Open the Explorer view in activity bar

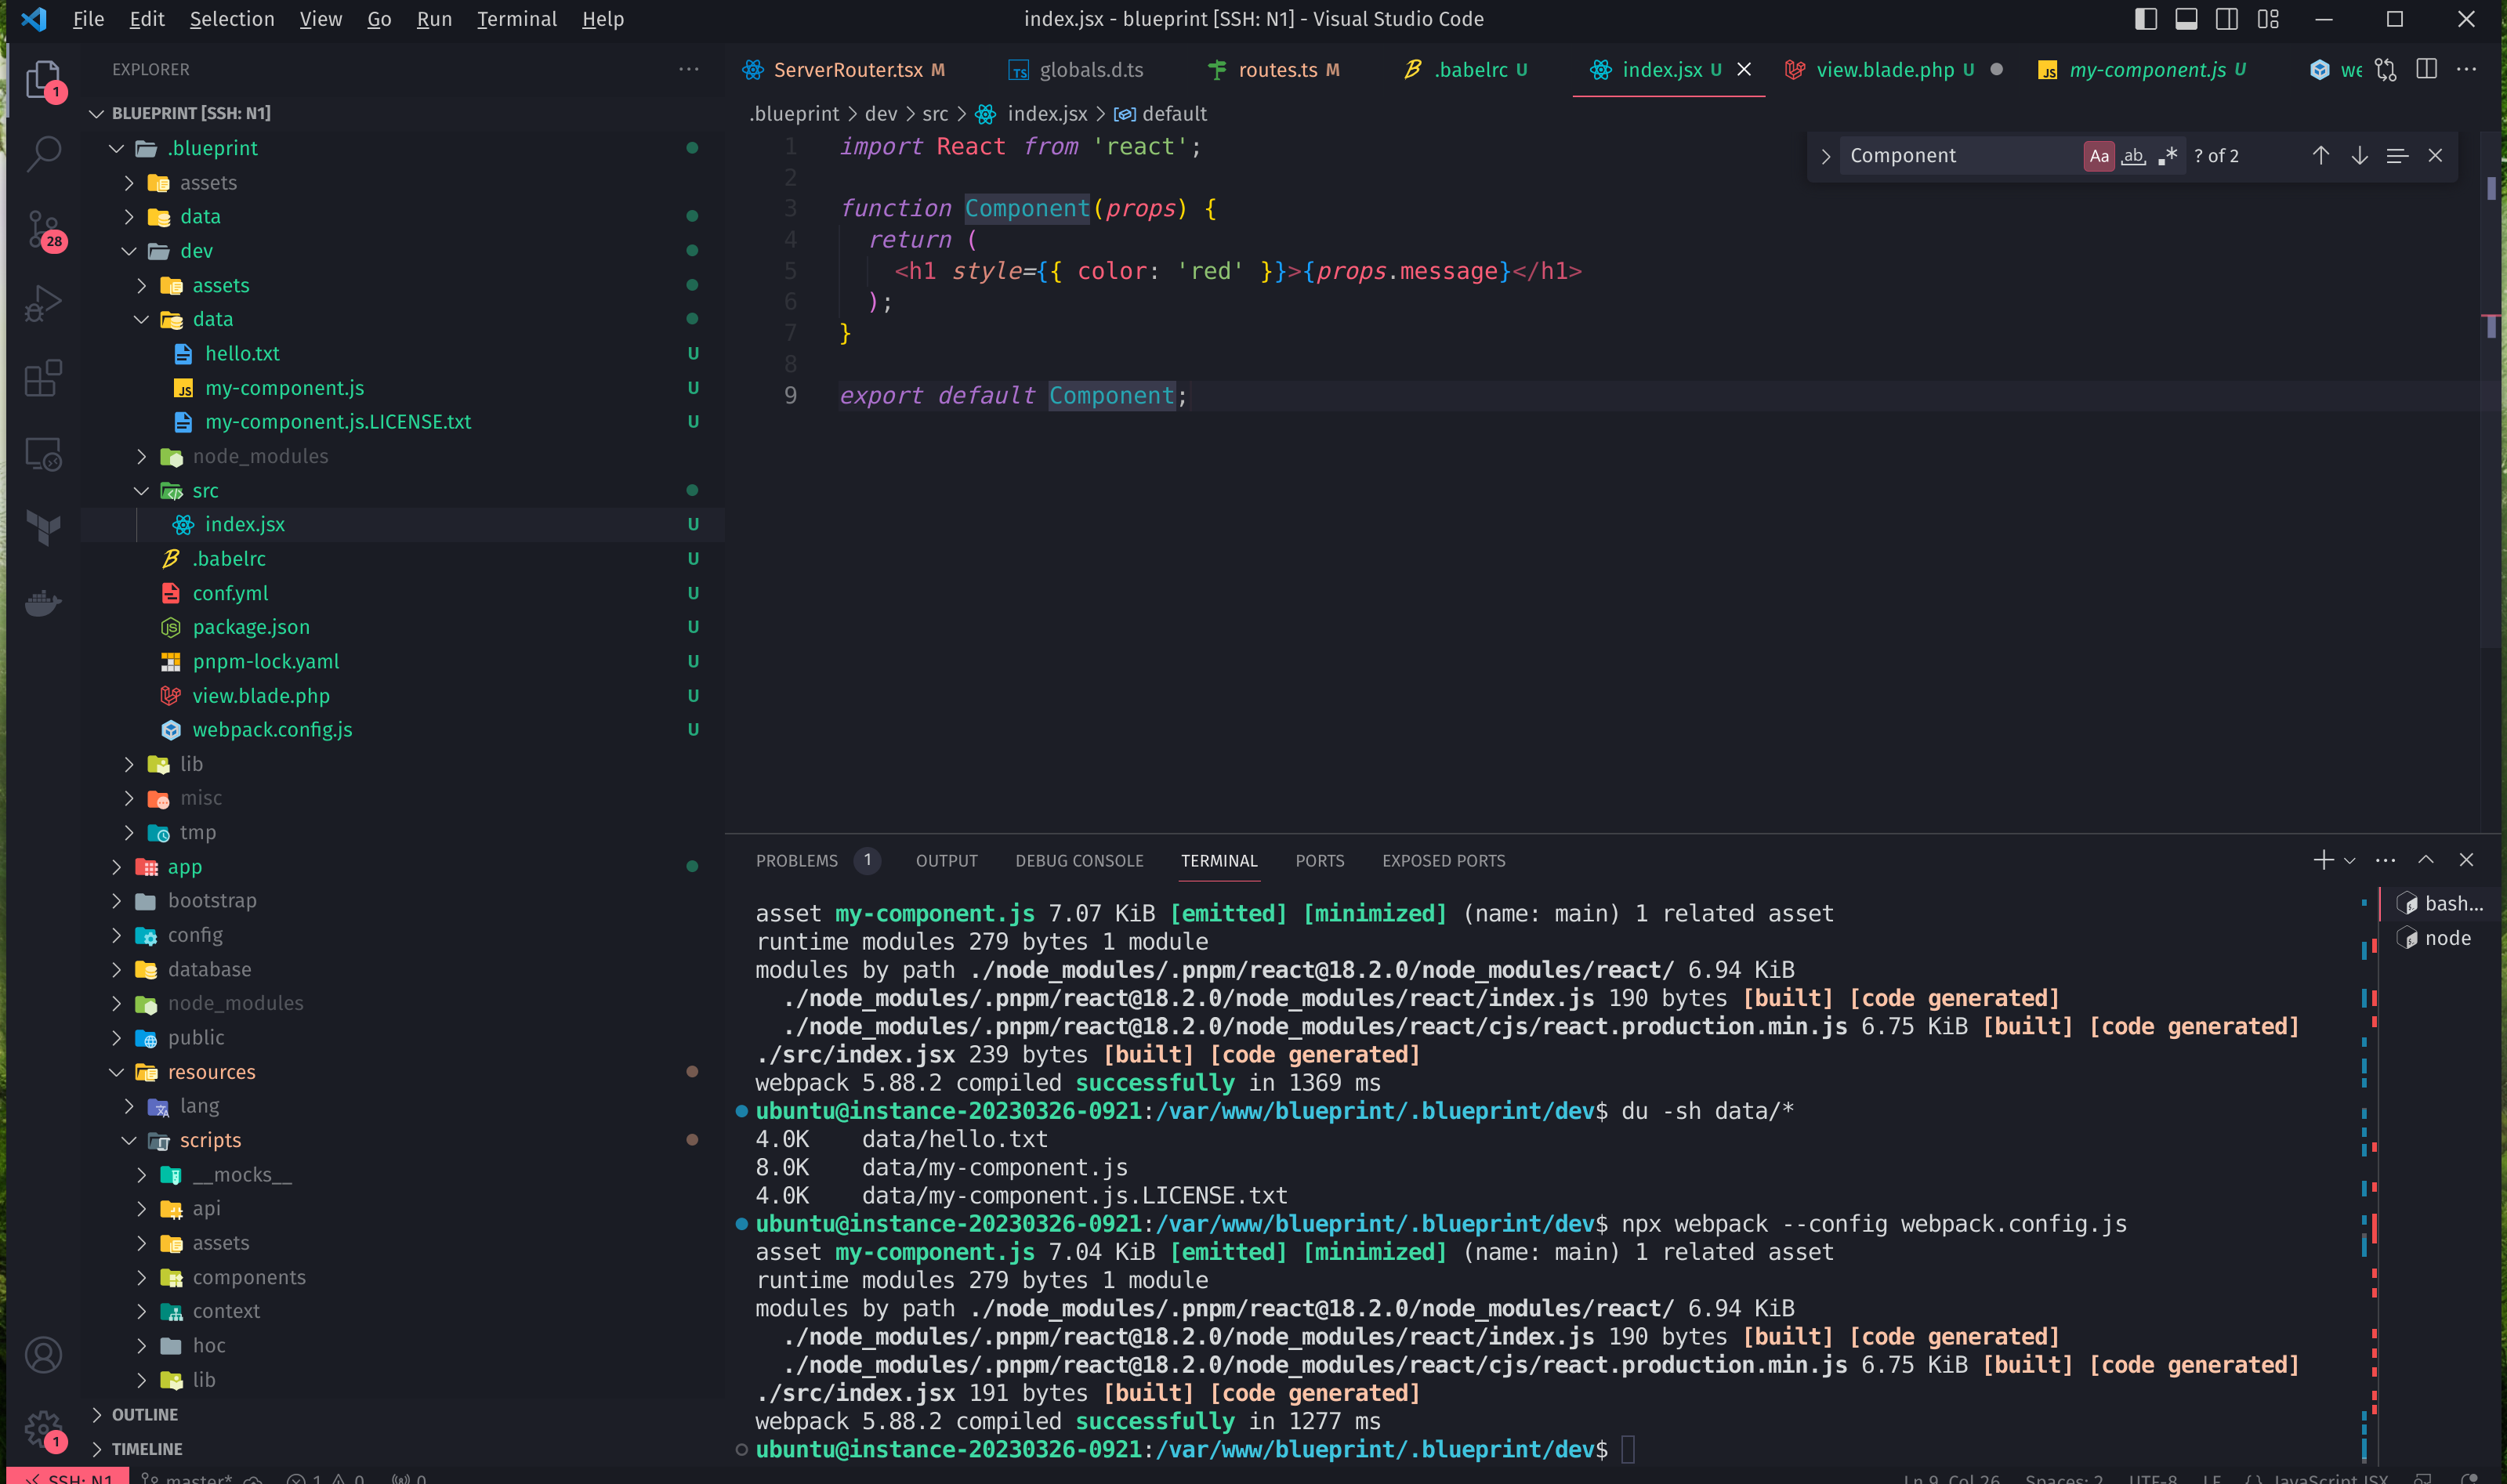43,79
